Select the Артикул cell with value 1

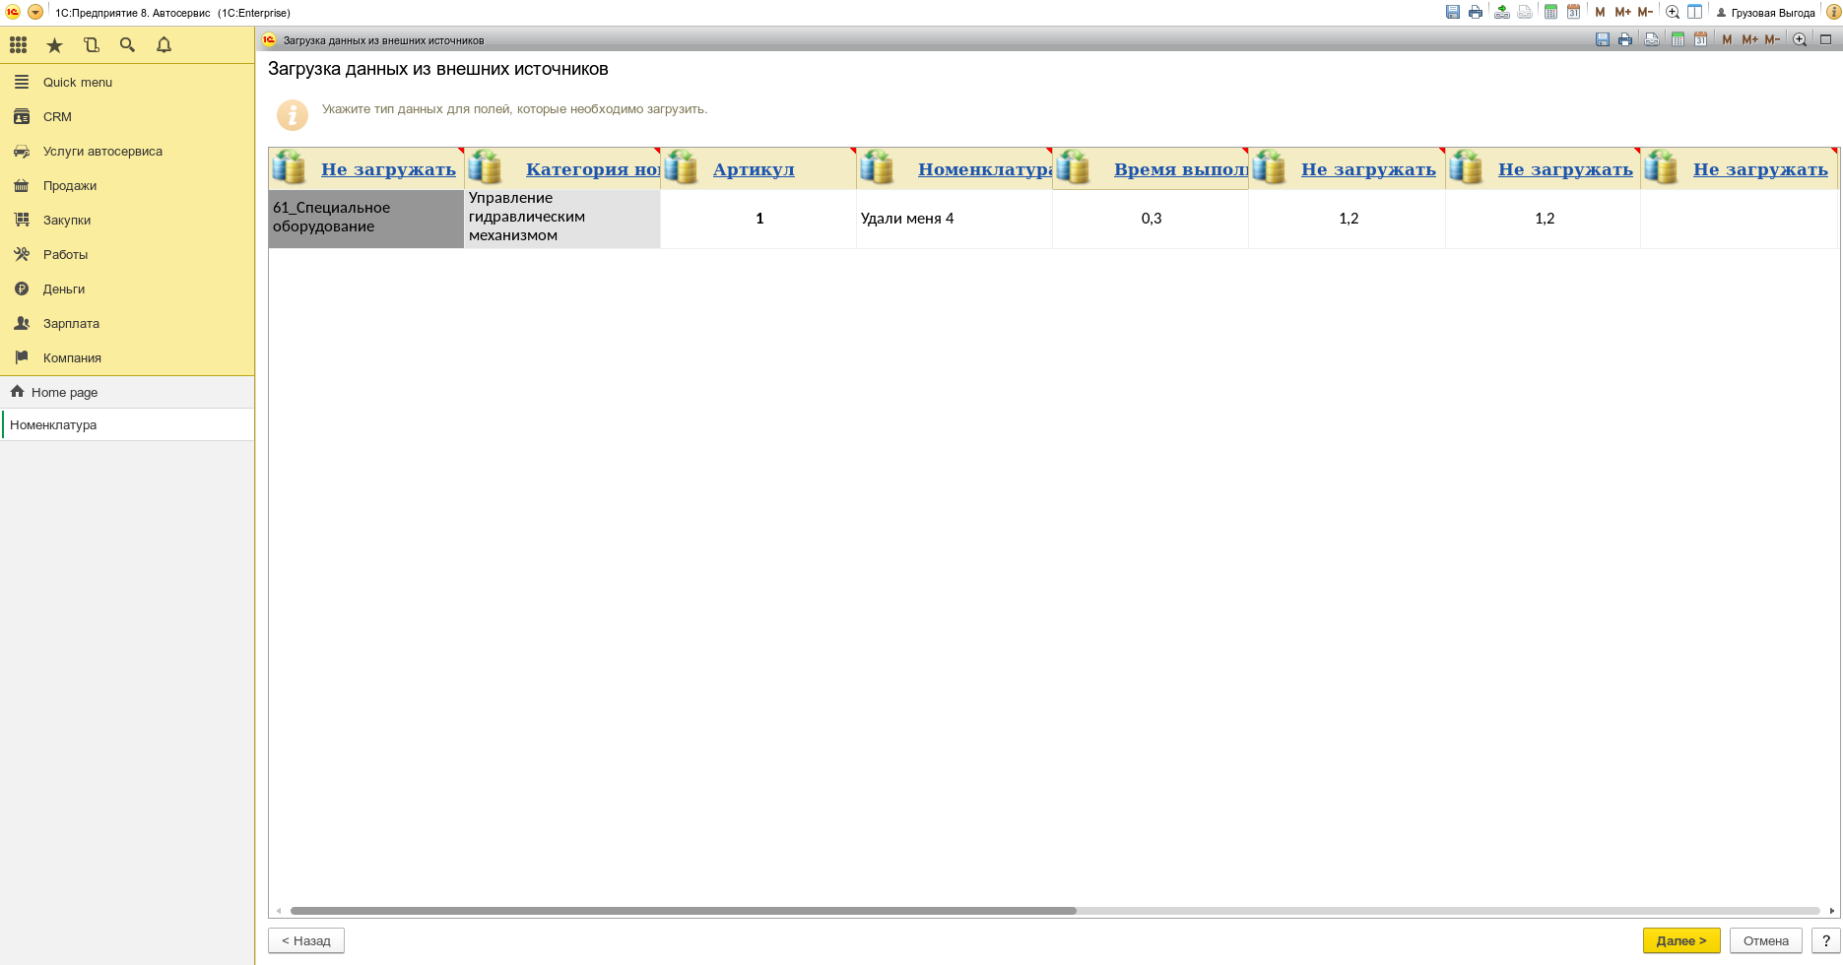click(x=758, y=219)
